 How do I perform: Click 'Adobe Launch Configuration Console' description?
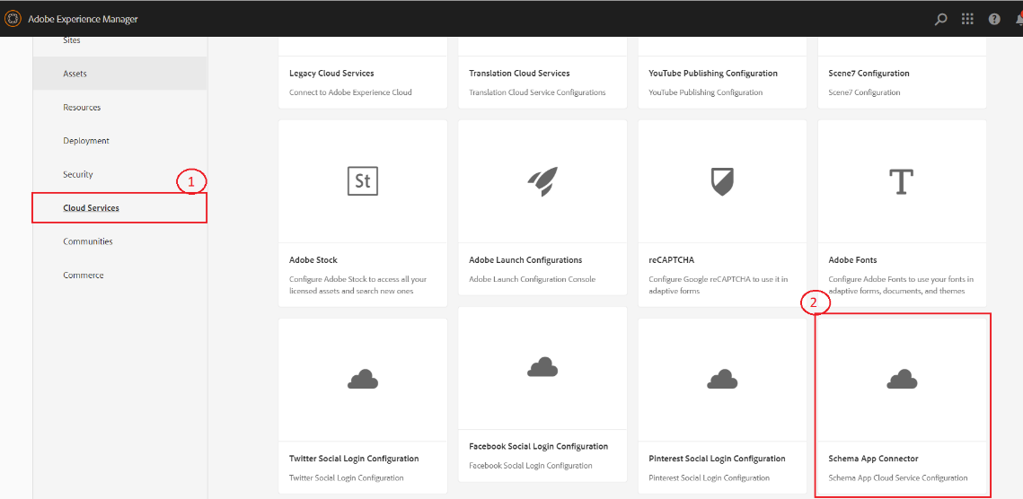pyautogui.click(x=533, y=278)
